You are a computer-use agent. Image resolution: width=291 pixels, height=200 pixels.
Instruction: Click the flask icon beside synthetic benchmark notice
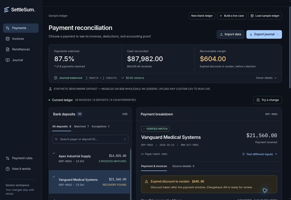pos(50,89)
